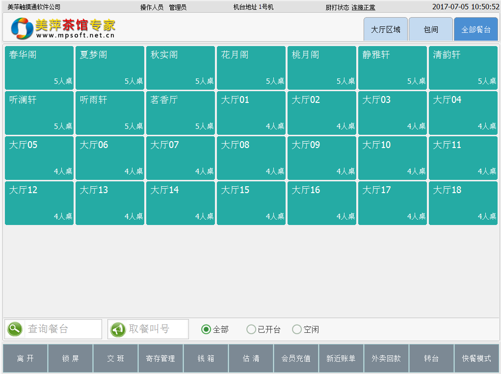Open the 钱箱 cash drawer
The width and height of the screenshot is (501, 374).
[206, 358]
